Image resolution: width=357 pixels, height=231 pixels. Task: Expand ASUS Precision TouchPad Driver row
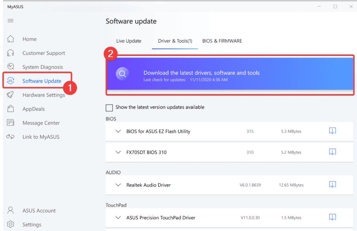click(118, 218)
